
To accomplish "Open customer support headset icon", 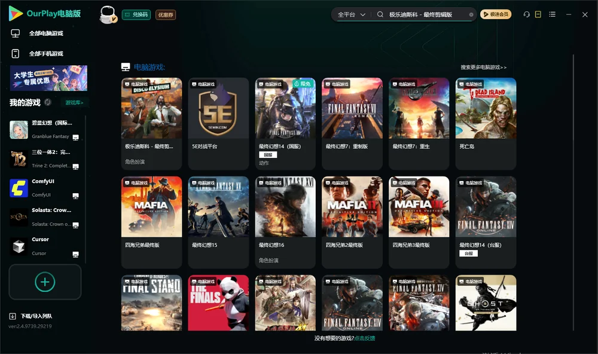I will 526,14.
